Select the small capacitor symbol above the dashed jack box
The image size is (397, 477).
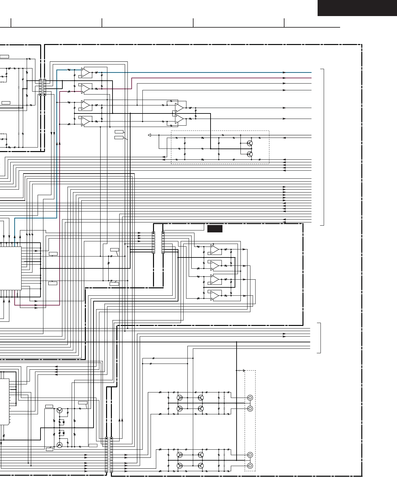tap(239, 371)
